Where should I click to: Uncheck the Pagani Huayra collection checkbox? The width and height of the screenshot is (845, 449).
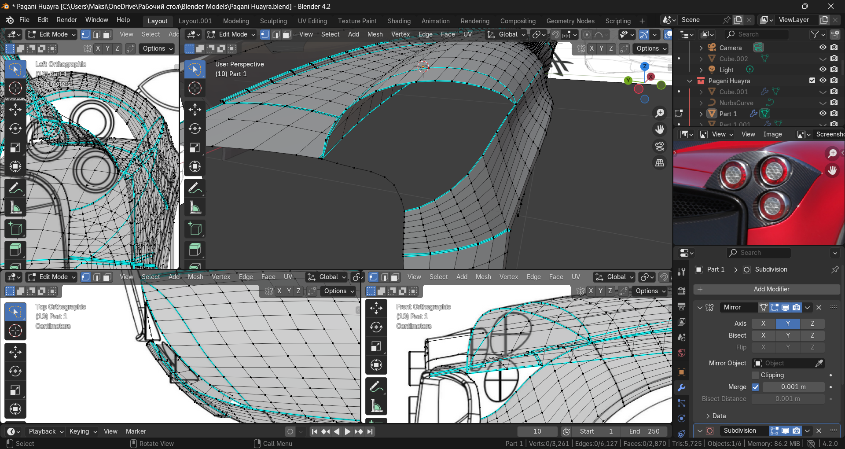pyautogui.click(x=812, y=81)
